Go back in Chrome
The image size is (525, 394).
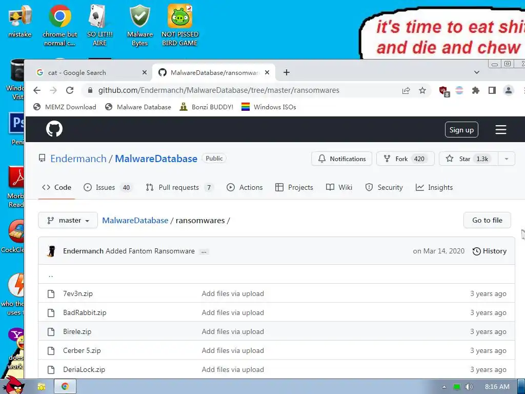tap(37, 90)
